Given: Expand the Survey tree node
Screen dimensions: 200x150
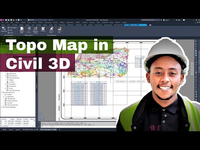Looking at the screenshot, I should tap(6, 88).
